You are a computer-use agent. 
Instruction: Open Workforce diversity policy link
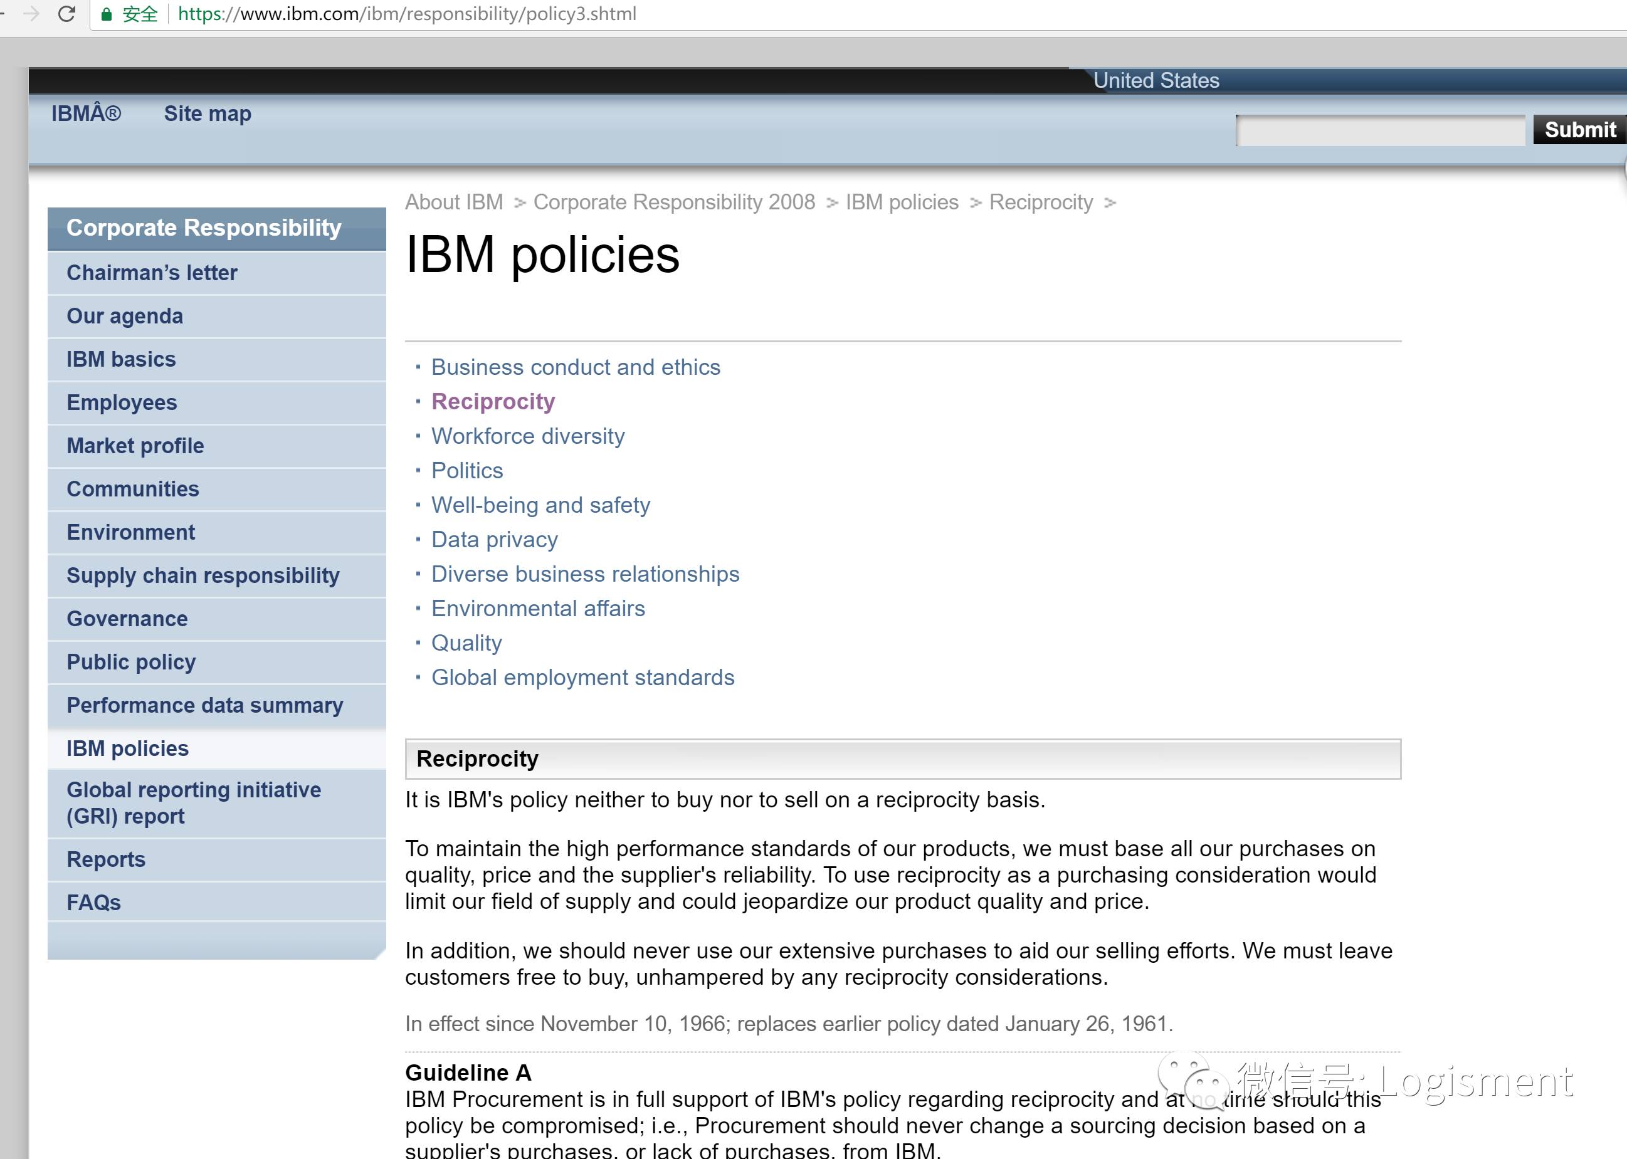527,436
